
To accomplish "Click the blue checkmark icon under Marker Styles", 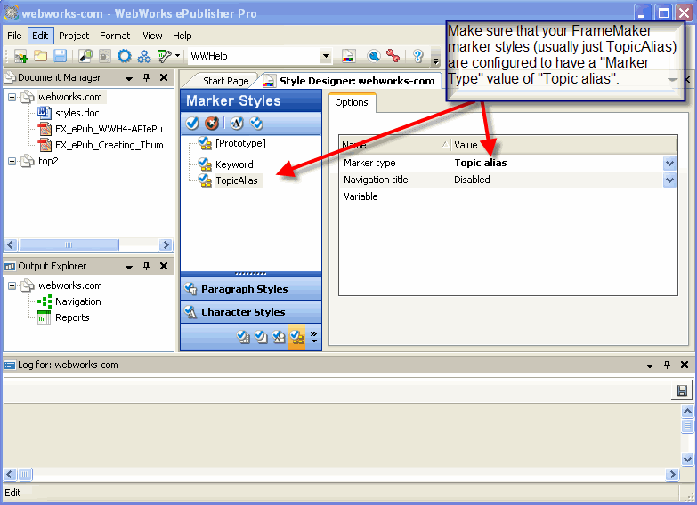I will 192,123.
